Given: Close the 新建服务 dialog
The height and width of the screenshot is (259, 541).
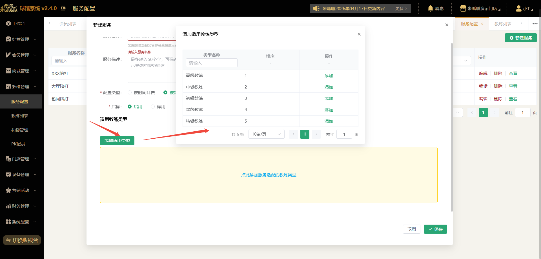Looking at the screenshot, I should pos(447,25).
